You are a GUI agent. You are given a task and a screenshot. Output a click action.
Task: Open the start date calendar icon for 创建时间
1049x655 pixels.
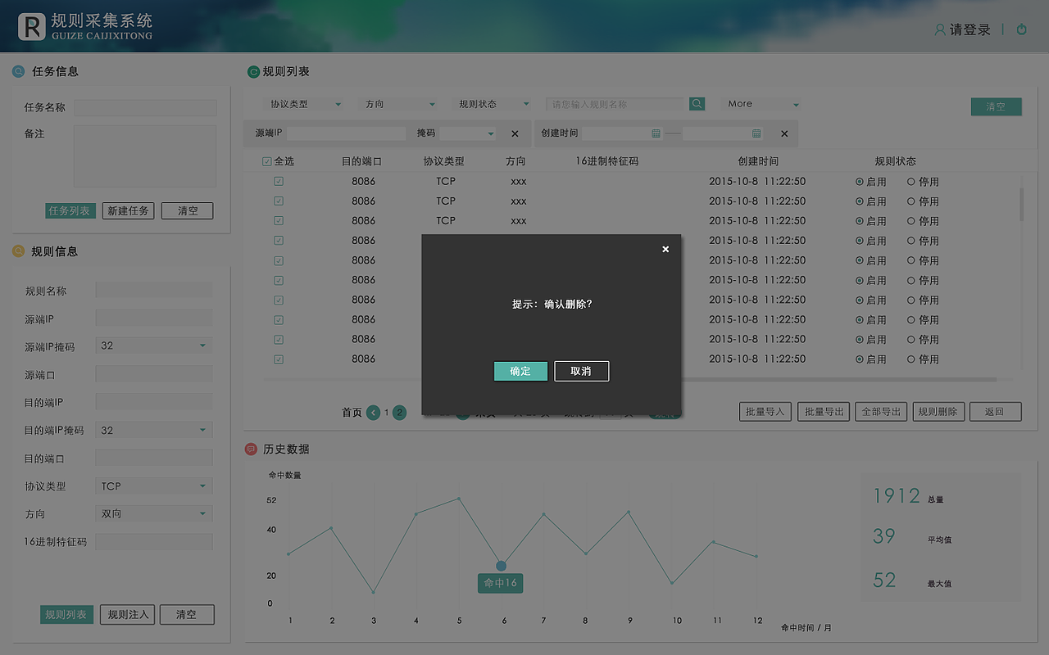(x=656, y=133)
